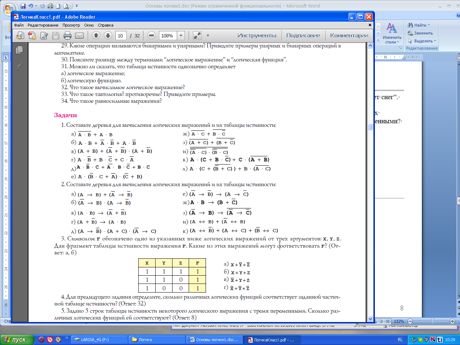Click the grayed Save floppy icon in Reader
This screenshot has height=345, width=460.
(56, 36)
